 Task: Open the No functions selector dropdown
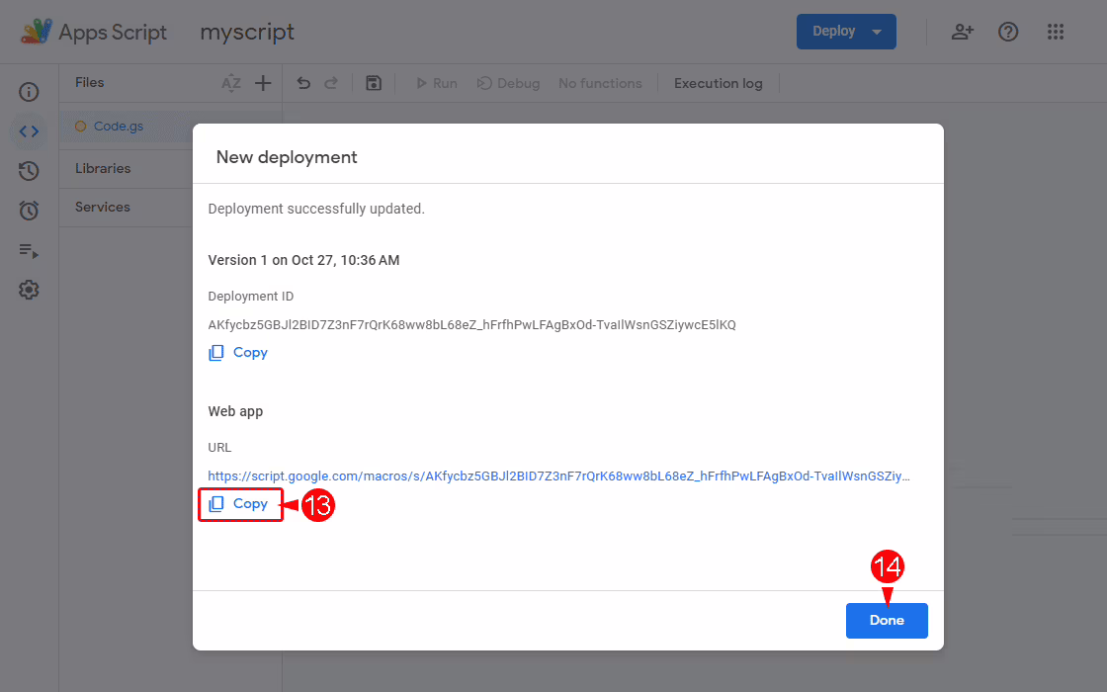(600, 83)
